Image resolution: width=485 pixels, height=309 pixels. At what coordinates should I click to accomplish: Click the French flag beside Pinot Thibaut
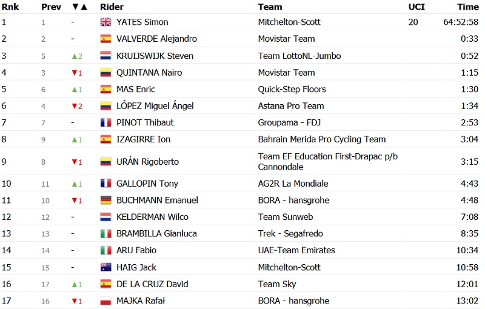(x=105, y=122)
